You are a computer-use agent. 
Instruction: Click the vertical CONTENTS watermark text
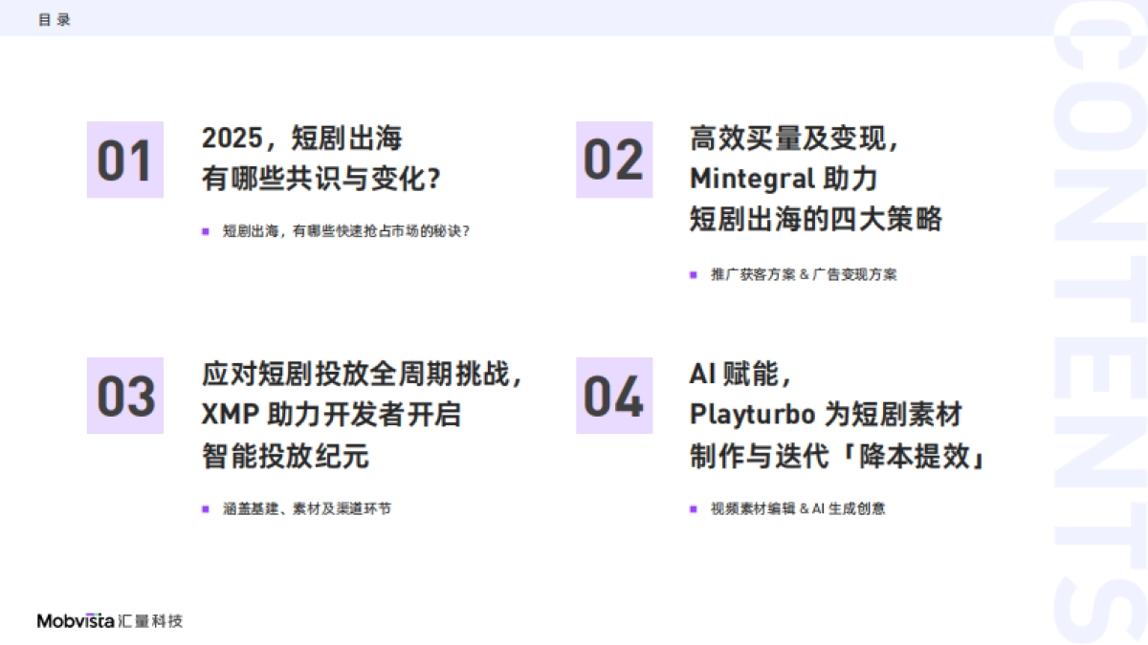click(1098, 325)
